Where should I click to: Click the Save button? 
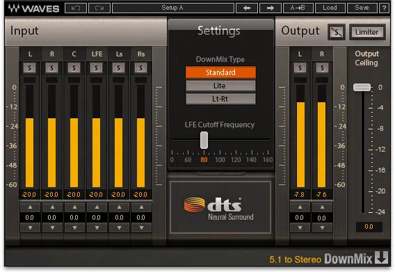tap(362, 8)
